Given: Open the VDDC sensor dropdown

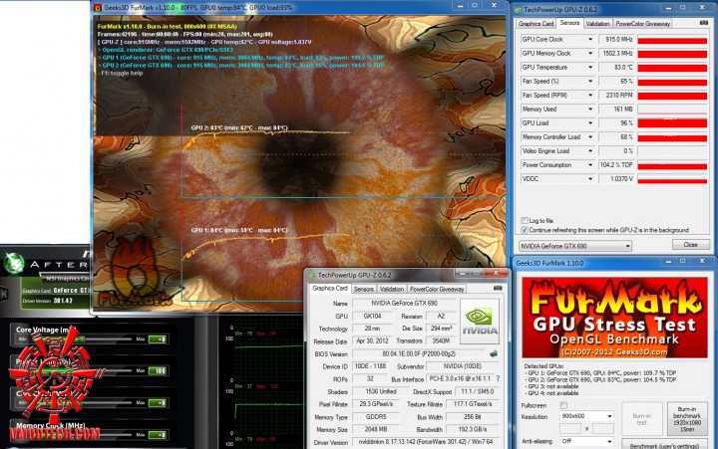Looking at the screenshot, I should (x=589, y=179).
